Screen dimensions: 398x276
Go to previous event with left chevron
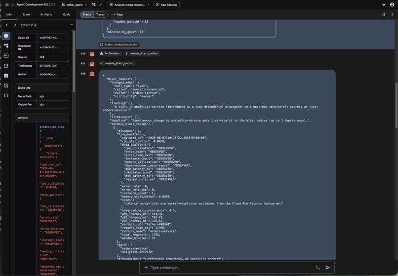[7, 25]
